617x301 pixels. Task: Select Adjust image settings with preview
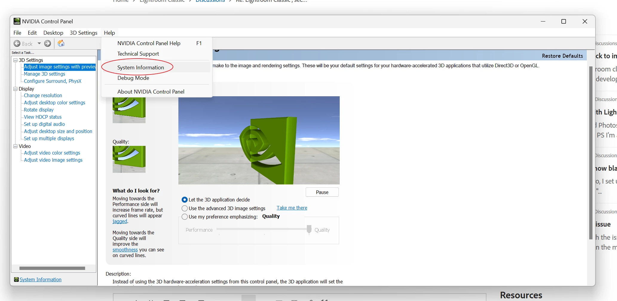coord(60,67)
